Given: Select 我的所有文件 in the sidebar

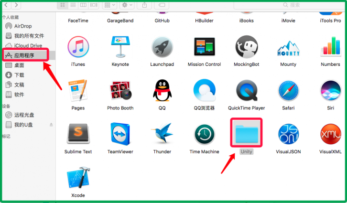Looking at the screenshot, I should click(x=29, y=36).
